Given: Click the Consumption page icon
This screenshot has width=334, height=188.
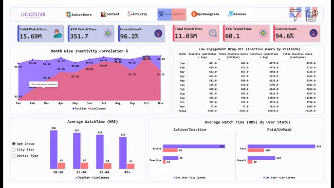Looking at the screenshot, I should (161, 14).
